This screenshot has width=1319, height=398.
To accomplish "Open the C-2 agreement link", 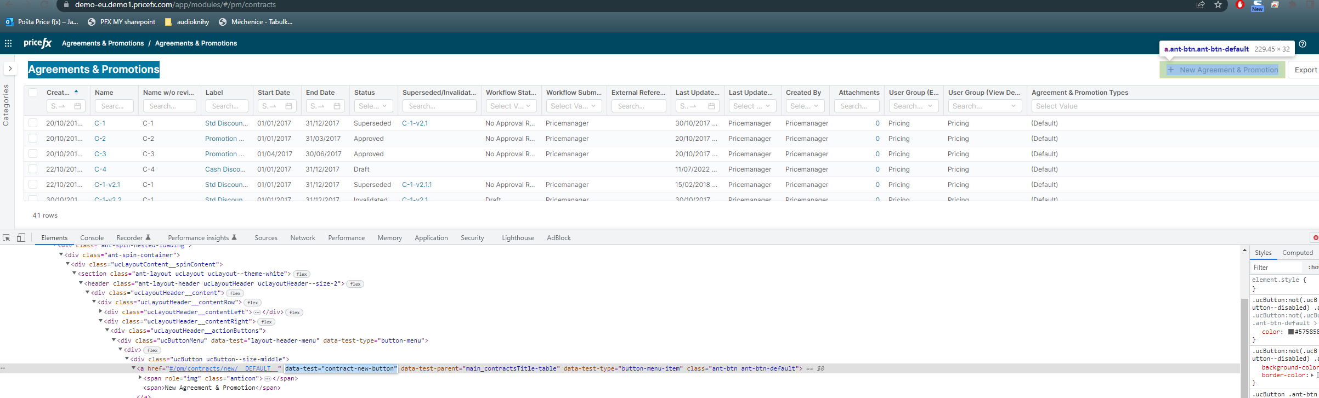I will 100,139.
